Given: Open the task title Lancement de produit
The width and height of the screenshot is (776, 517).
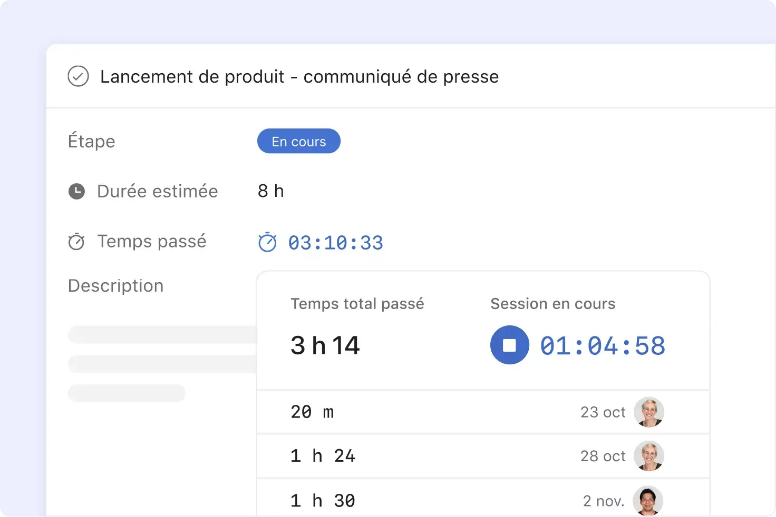Looking at the screenshot, I should pos(299,76).
